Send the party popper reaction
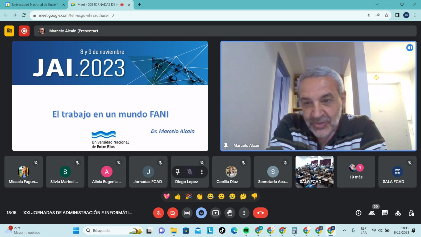Viewport: 421px width, 237px height. 189,196
